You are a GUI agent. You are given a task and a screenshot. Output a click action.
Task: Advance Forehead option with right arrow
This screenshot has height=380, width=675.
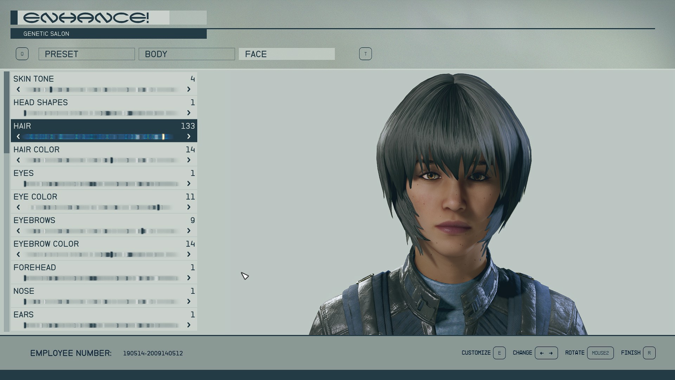[x=189, y=278]
